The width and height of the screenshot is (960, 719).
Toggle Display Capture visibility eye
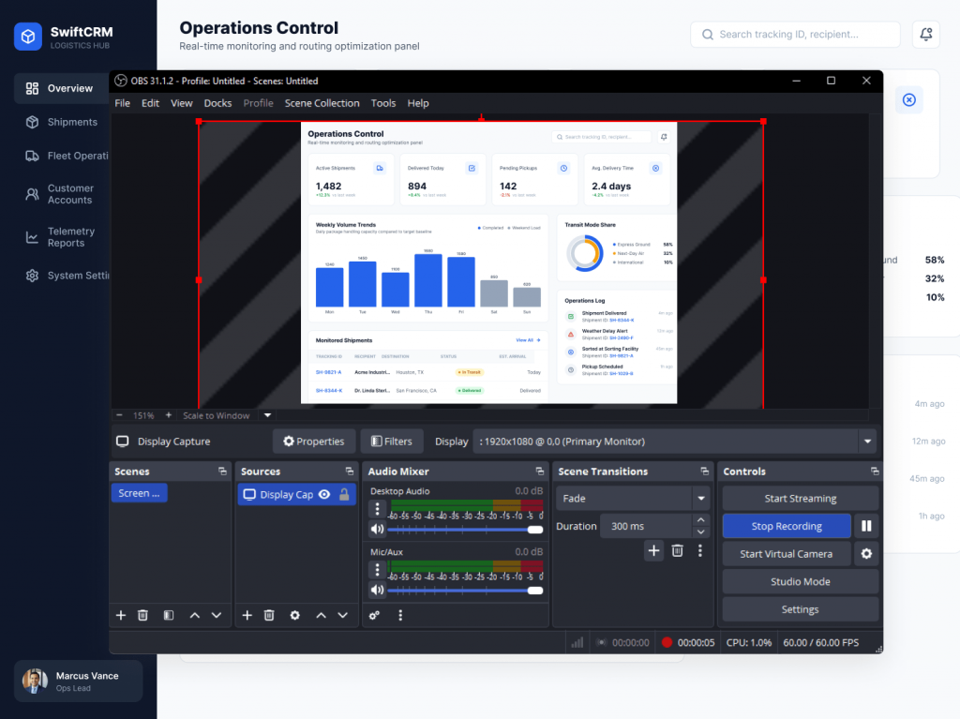click(x=324, y=494)
